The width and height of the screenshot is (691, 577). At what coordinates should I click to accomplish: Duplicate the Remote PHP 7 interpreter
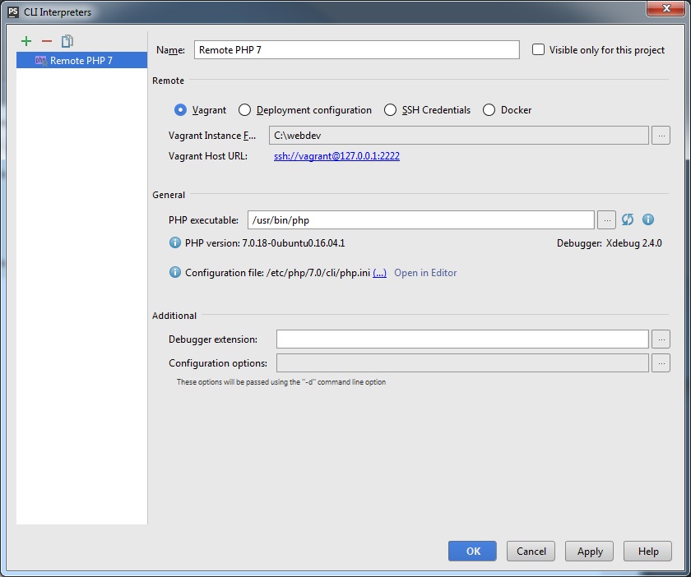[68, 40]
